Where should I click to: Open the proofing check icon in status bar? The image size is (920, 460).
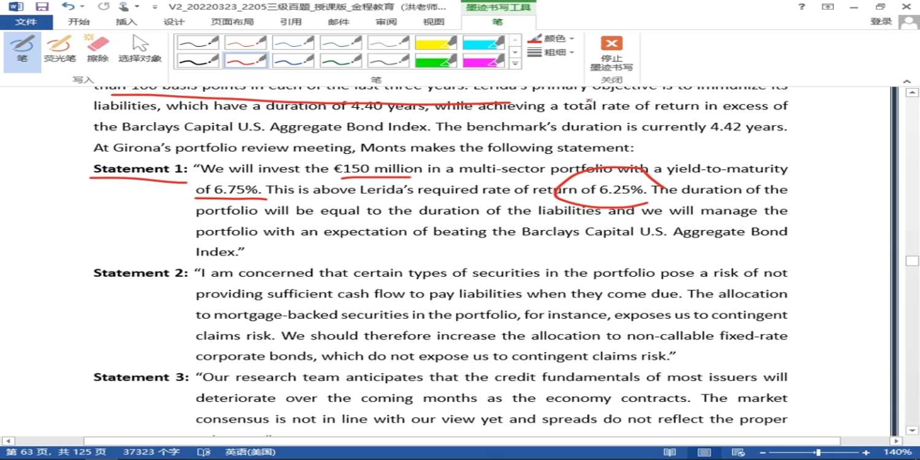pyautogui.click(x=204, y=452)
